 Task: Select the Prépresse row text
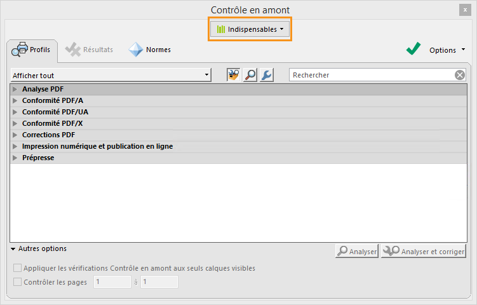click(x=38, y=158)
